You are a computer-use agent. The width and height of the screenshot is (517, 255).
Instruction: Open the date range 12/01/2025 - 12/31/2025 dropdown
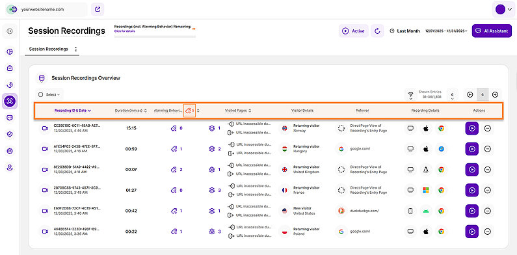point(446,31)
